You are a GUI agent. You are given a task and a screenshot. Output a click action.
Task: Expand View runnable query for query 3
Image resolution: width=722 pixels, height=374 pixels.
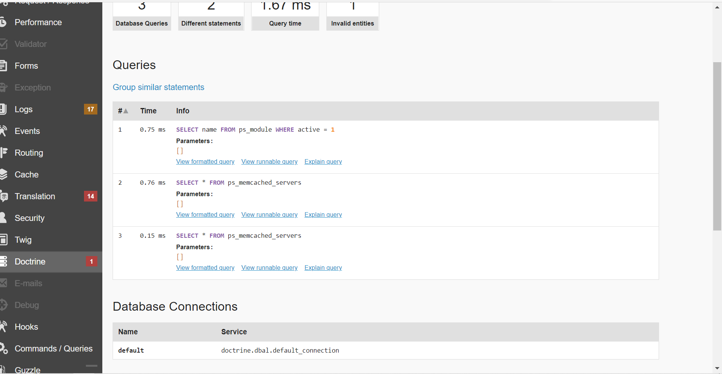(x=269, y=268)
